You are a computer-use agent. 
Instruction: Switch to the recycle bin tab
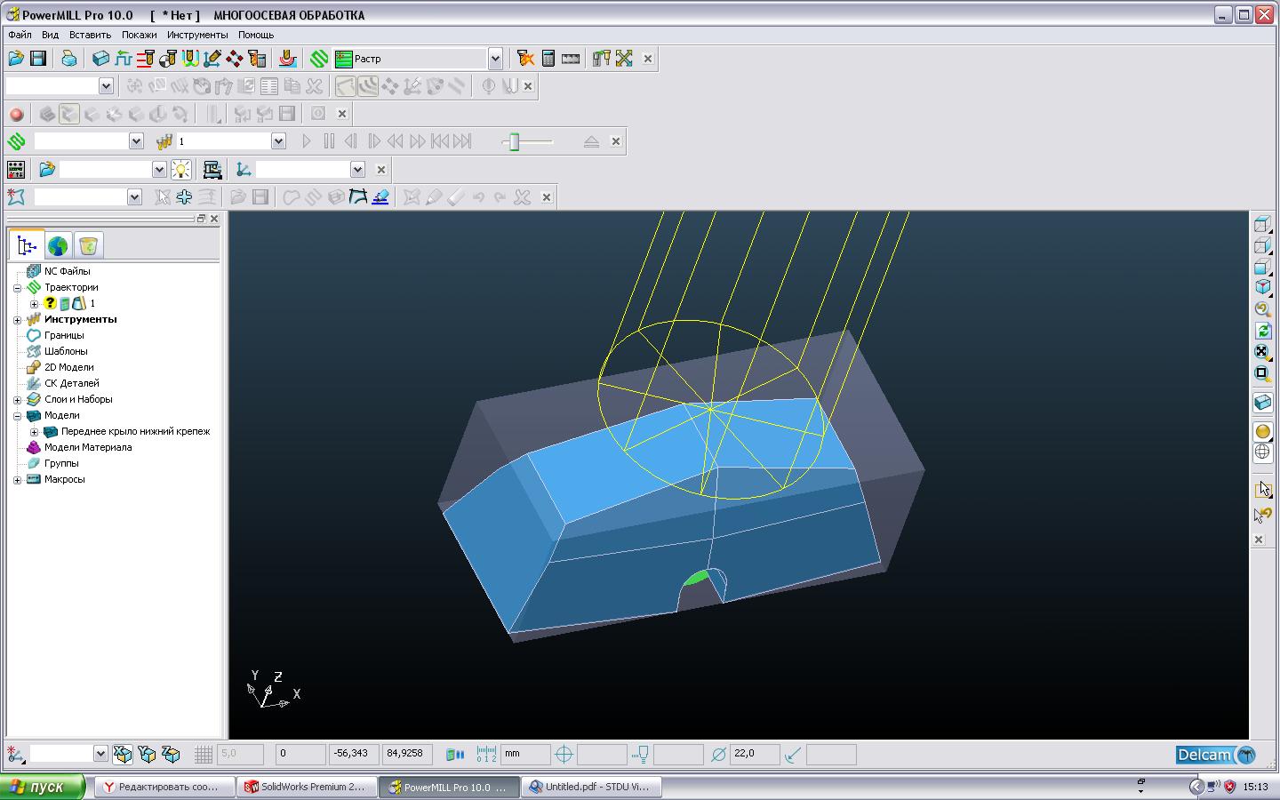coord(88,245)
